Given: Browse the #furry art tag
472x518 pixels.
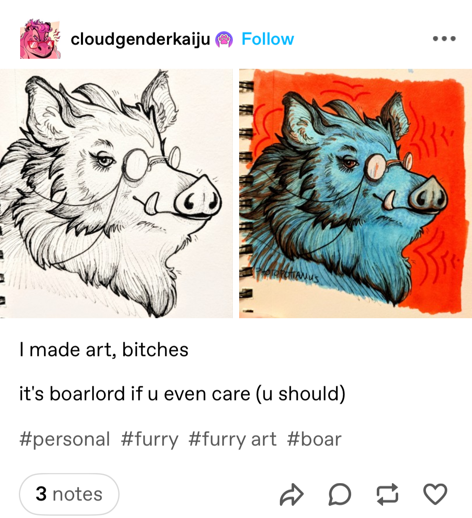Looking at the screenshot, I should click(232, 440).
